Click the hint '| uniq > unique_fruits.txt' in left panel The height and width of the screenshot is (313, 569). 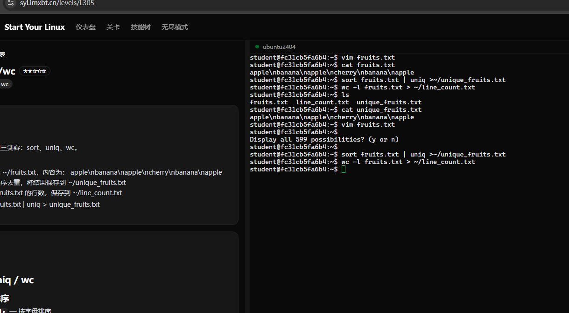50,204
